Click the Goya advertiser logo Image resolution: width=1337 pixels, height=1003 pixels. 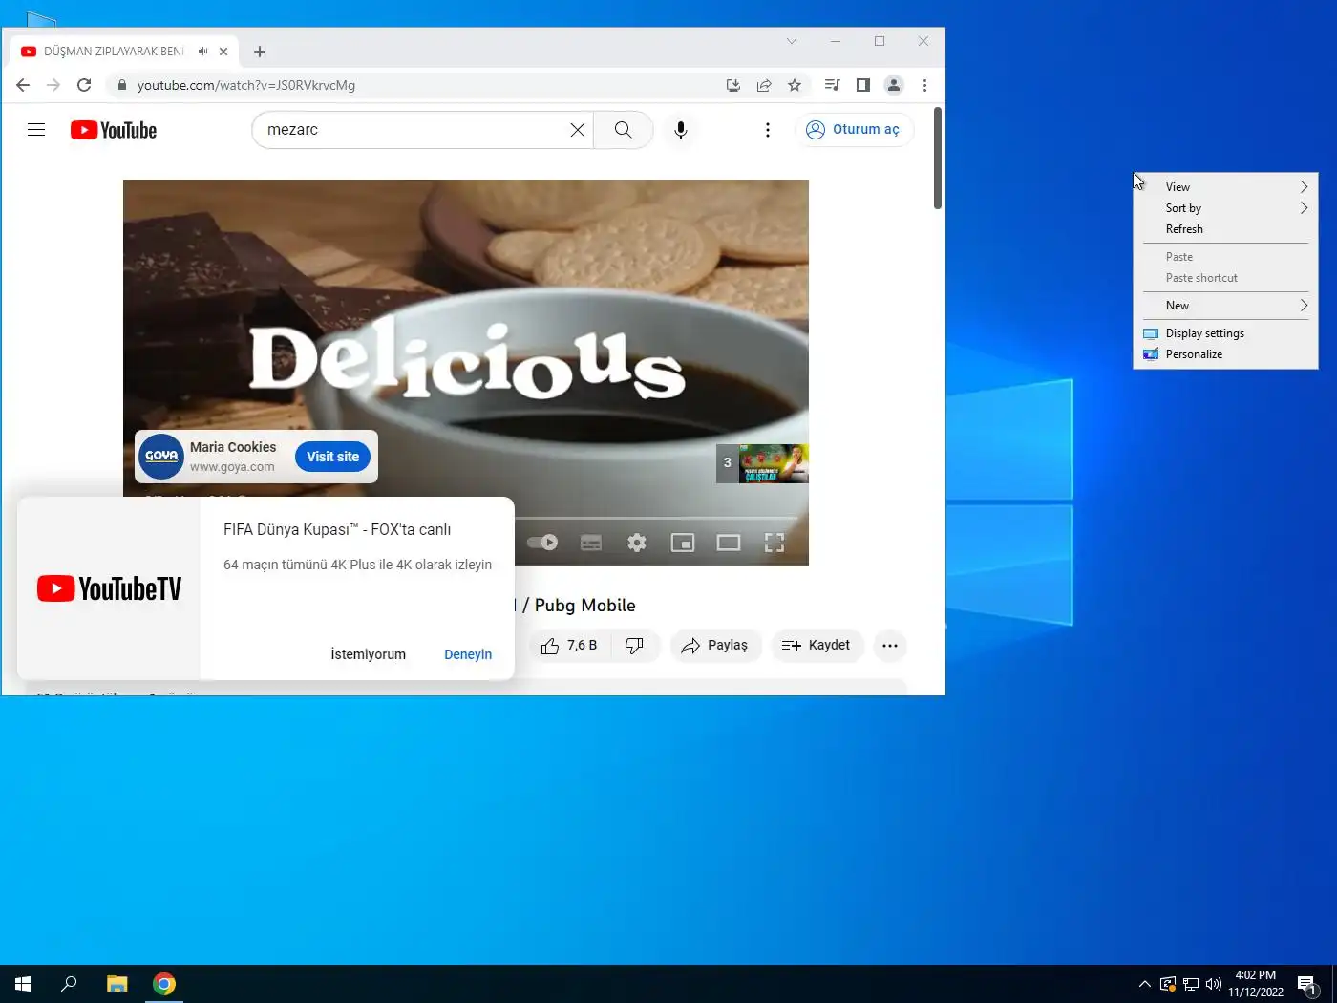pos(161,457)
